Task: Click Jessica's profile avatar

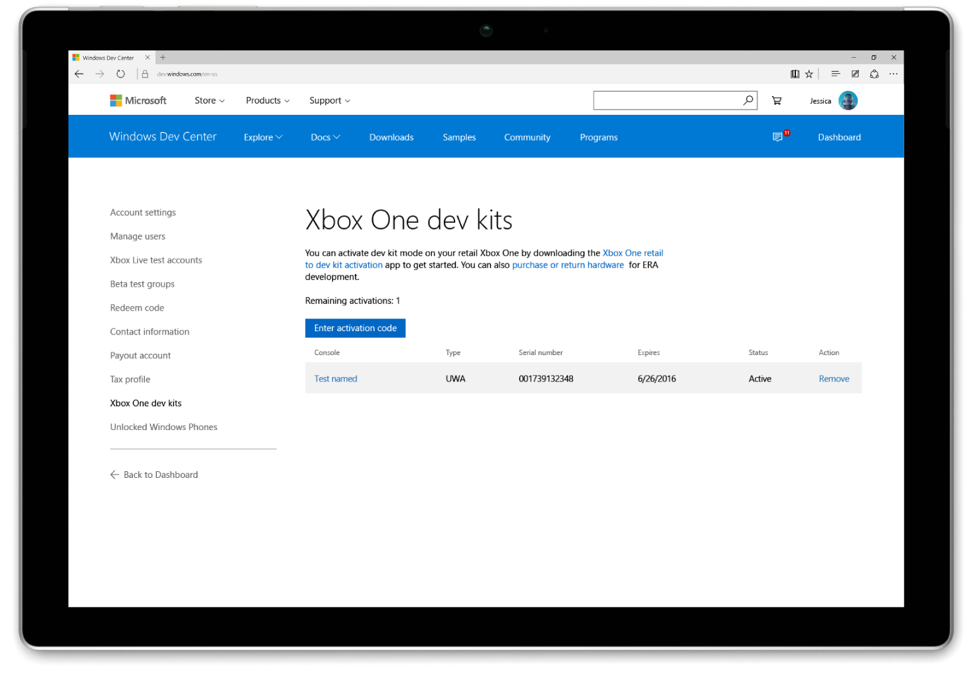Action: click(848, 100)
